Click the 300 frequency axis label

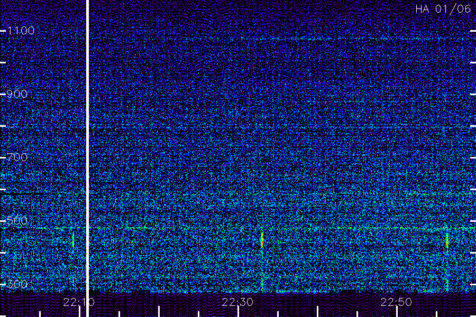(x=17, y=284)
